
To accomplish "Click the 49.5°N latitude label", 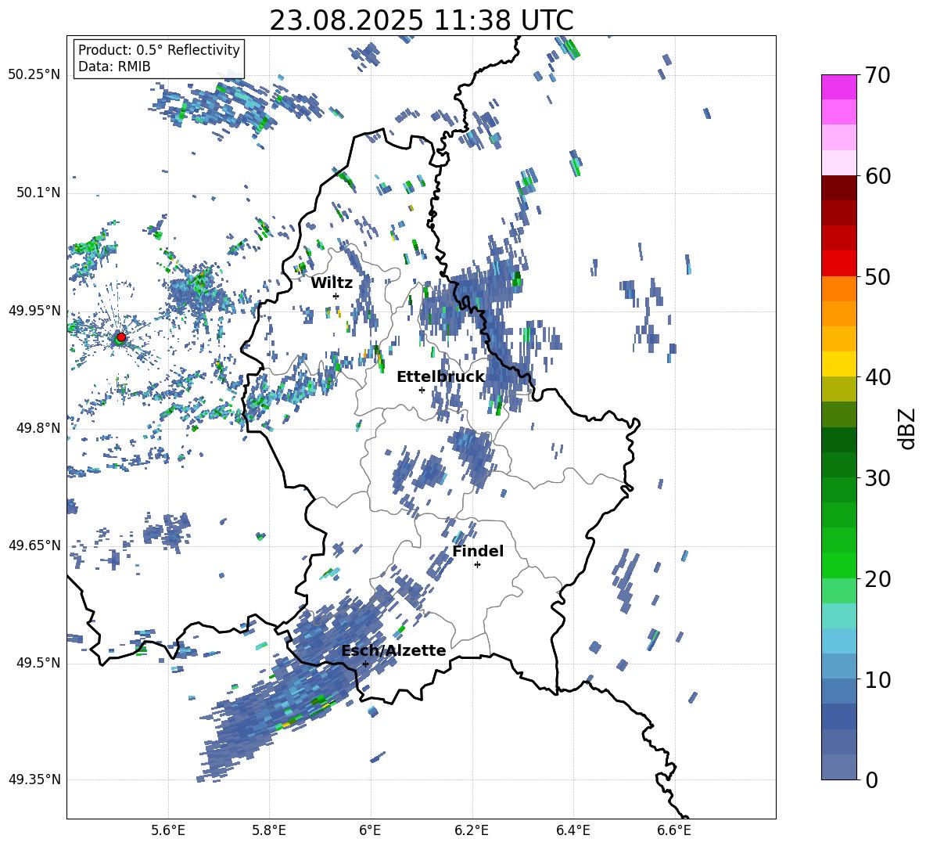I will 38,663.
